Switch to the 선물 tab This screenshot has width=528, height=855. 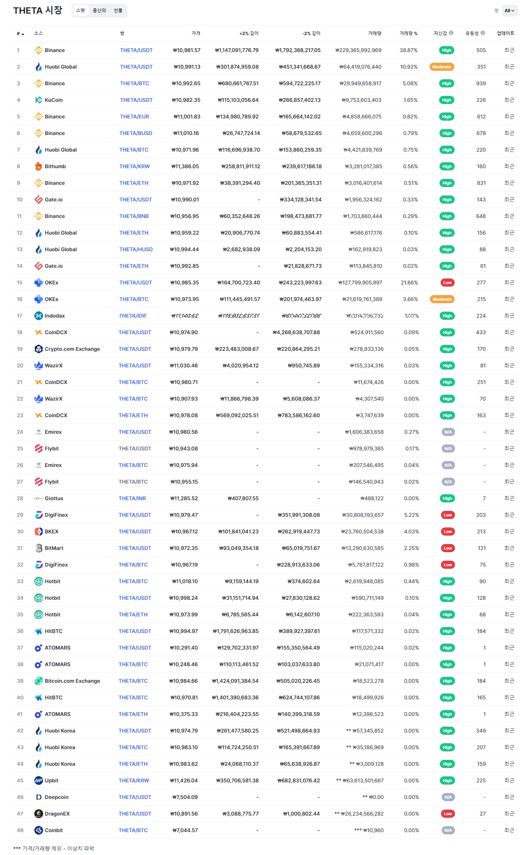point(118,11)
